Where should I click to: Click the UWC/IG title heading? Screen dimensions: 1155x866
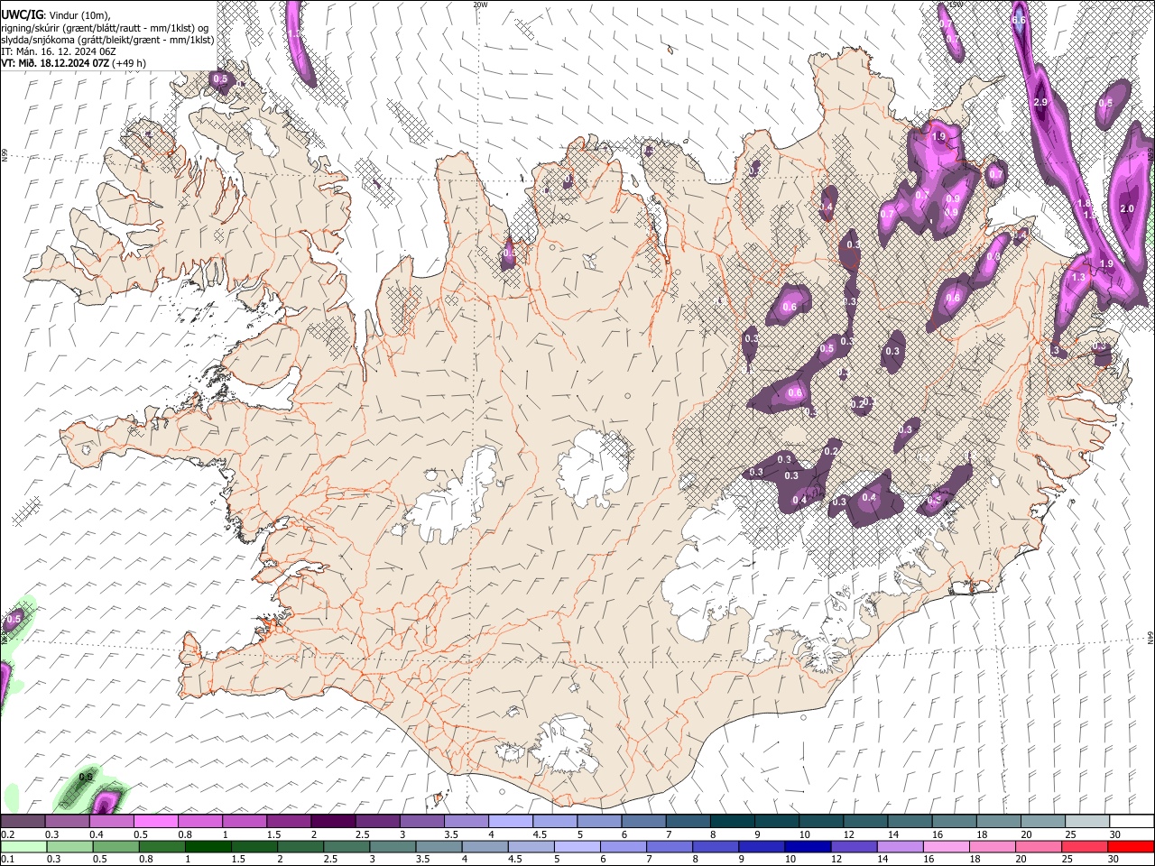(22, 14)
